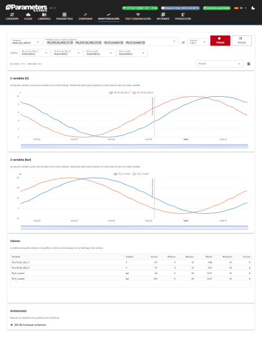Image resolution: width=262 pixels, height=337 pixels.
Task: Click the Muestras column header
Action: click(x=227, y=257)
